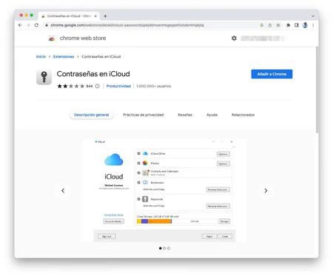Click the address bar URL field
Image resolution: width=333 pixels, height=277 pixels.
tap(127, 25)
